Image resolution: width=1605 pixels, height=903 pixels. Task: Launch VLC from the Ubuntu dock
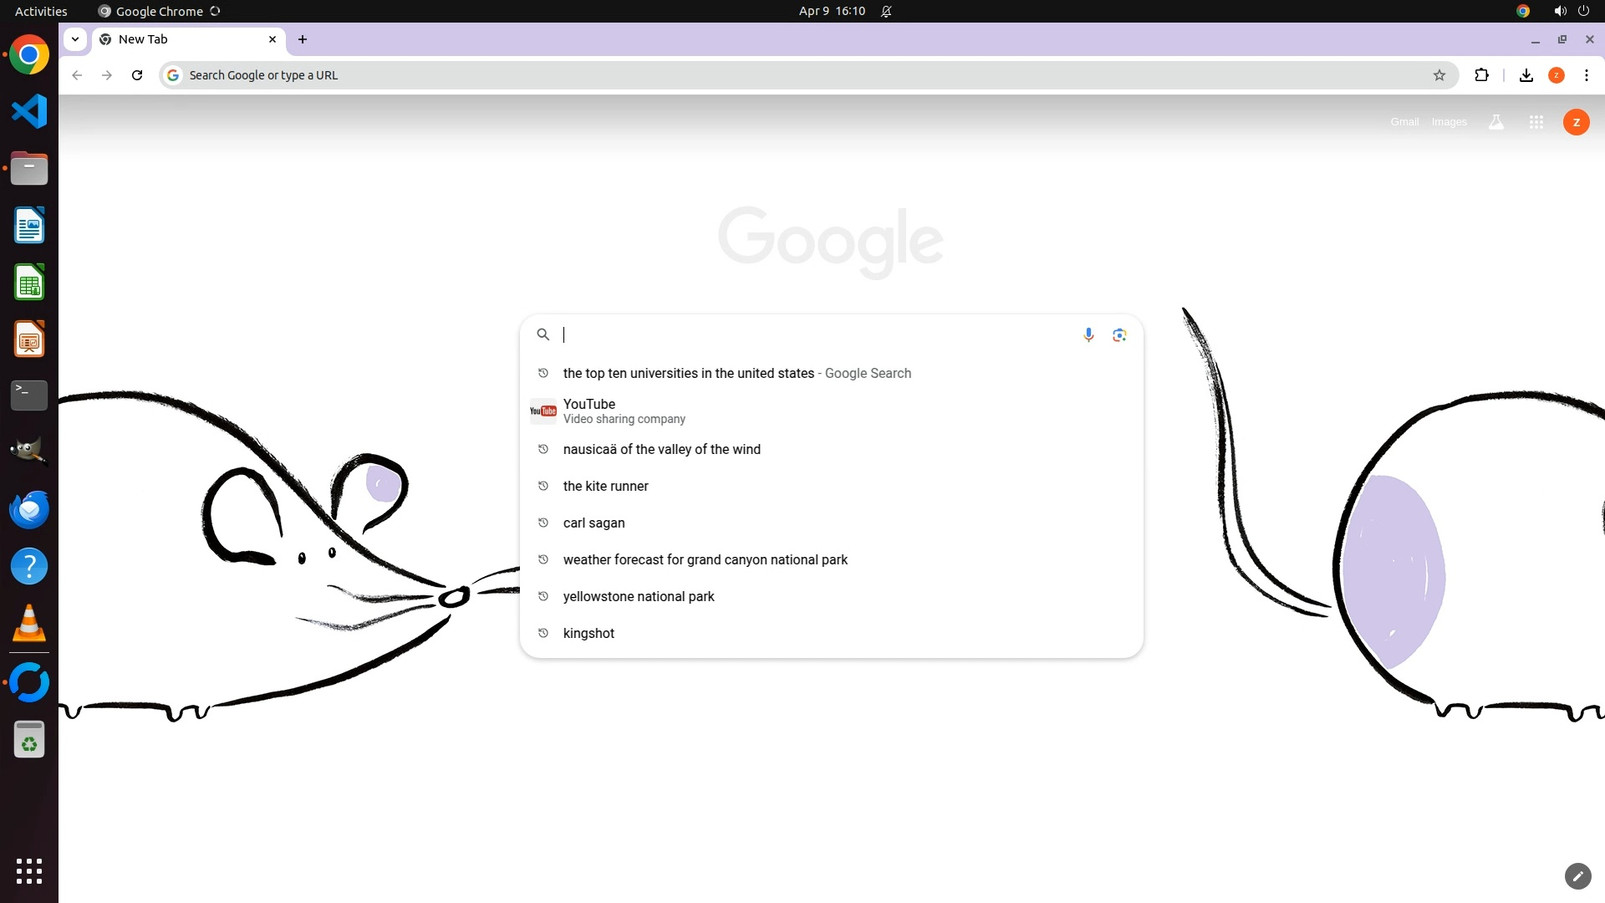coord(29,623)
